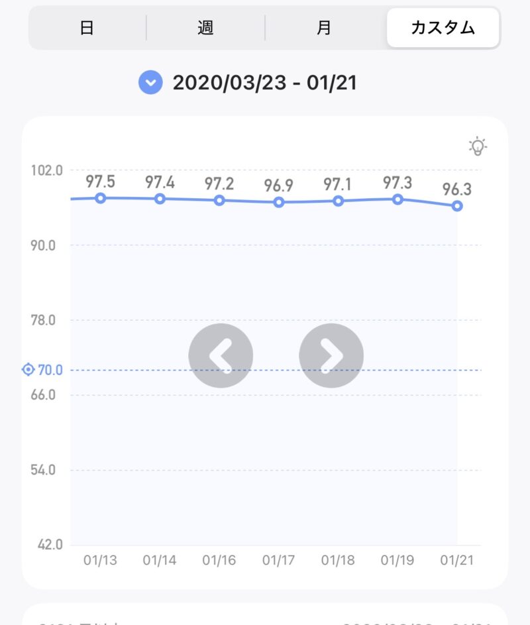Tap the 97.3 data point on 01/19
Viewport: 530px width, 625px height.
[397, 199]
